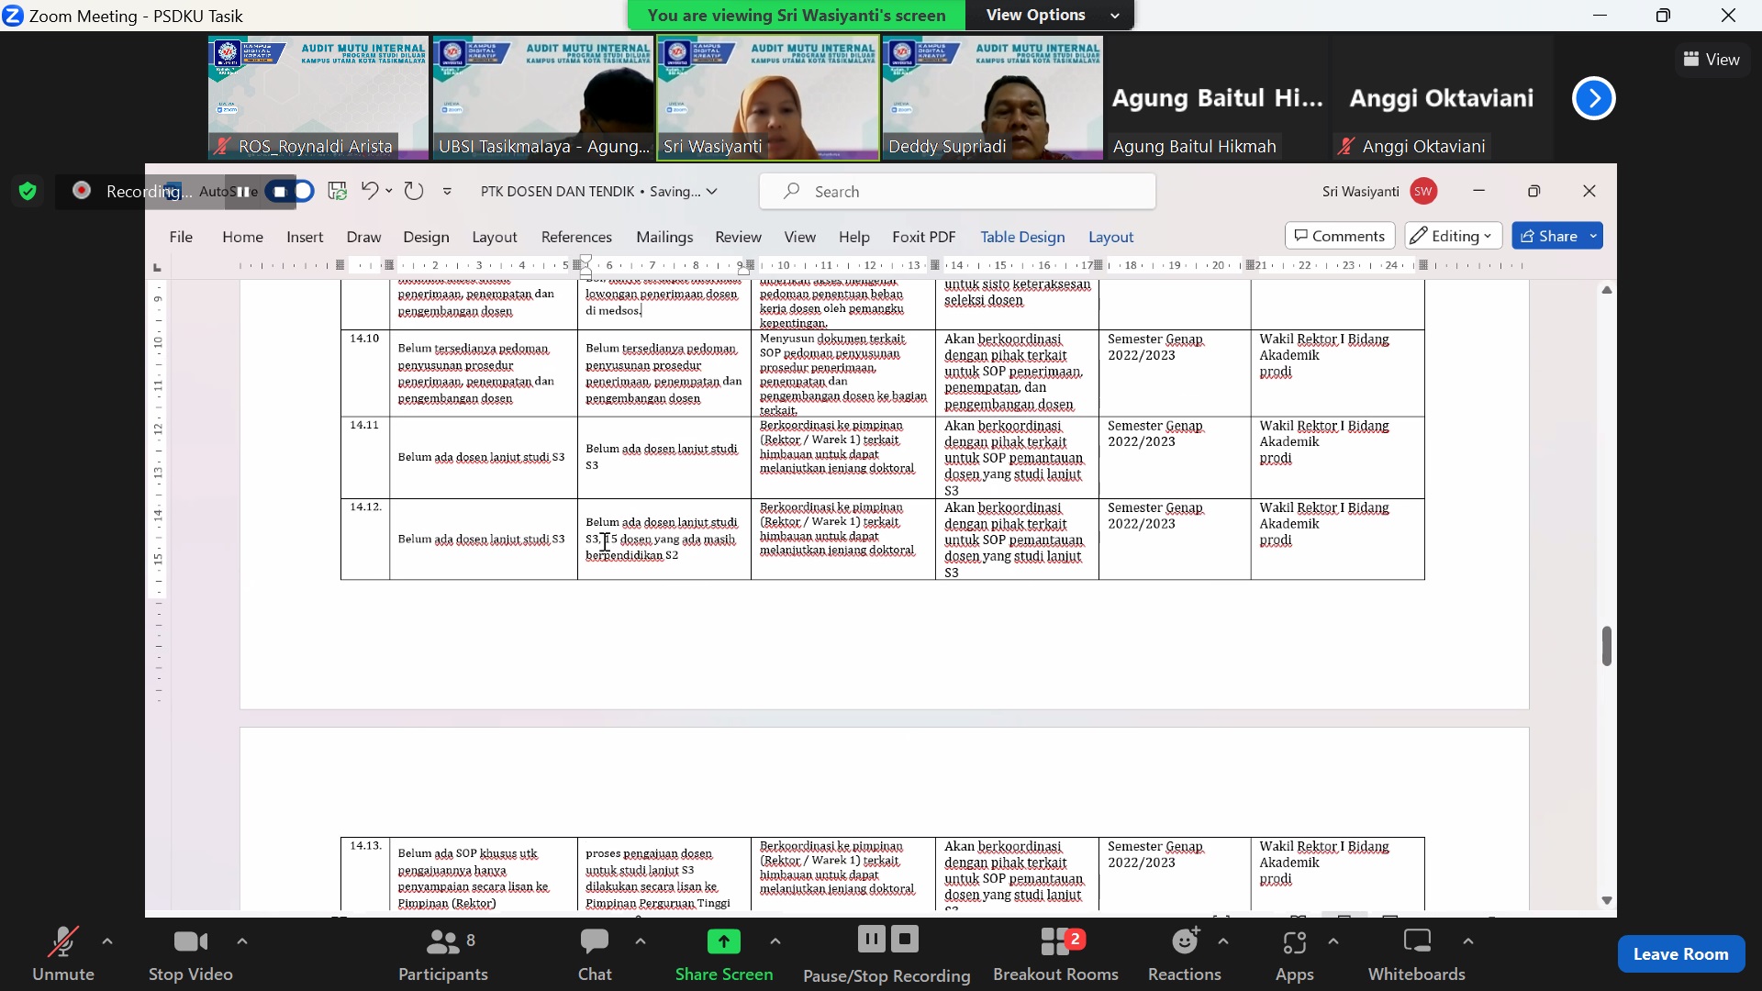Click the Save icon in Word
The height and width of the screenshot is (991, 1762).
pyautogui.click(x=338, y=191)
